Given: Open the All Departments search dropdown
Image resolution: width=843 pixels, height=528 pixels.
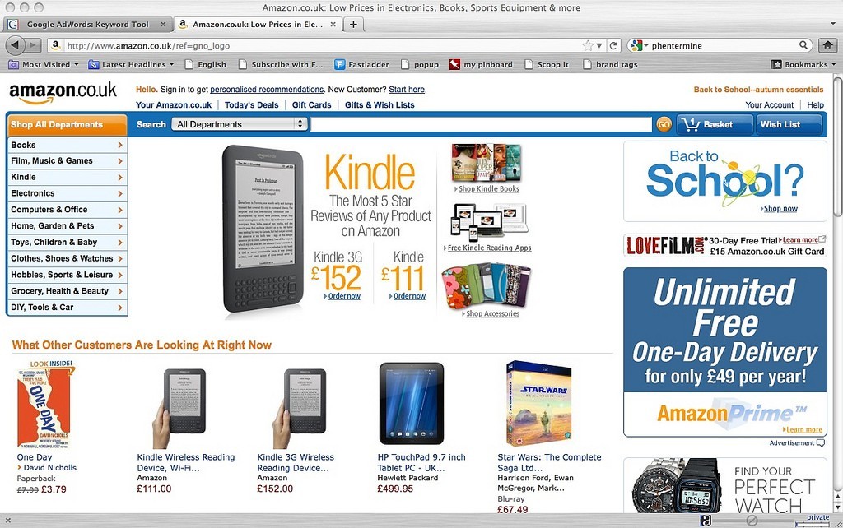Looking at the screenshot, I should (x=240, y=124).
